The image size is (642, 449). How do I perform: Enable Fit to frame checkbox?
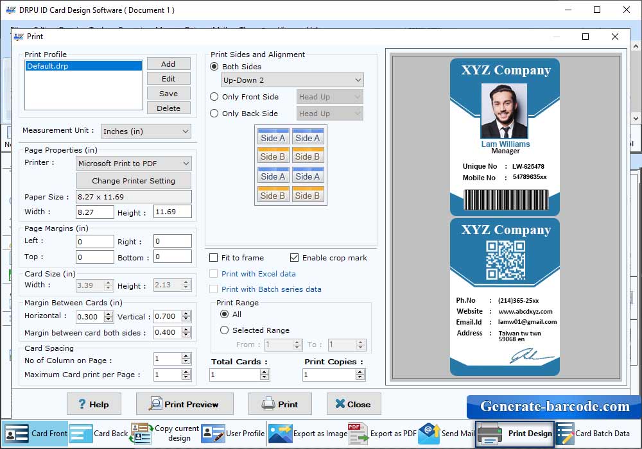[x=213, y=258]
